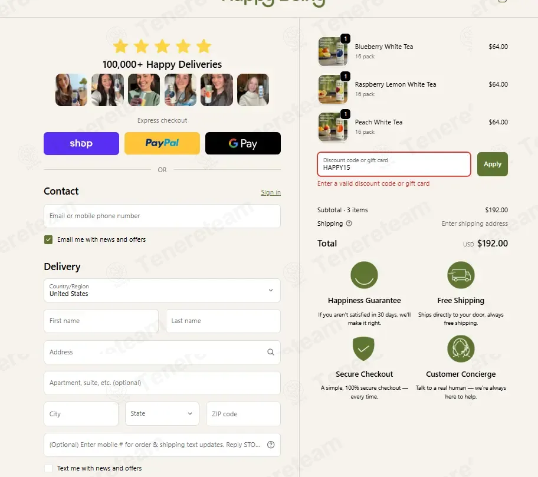Viewport: 538px width, 477px height.
Task: Click the middle gold rating star
Action: (x=162, y=47)
